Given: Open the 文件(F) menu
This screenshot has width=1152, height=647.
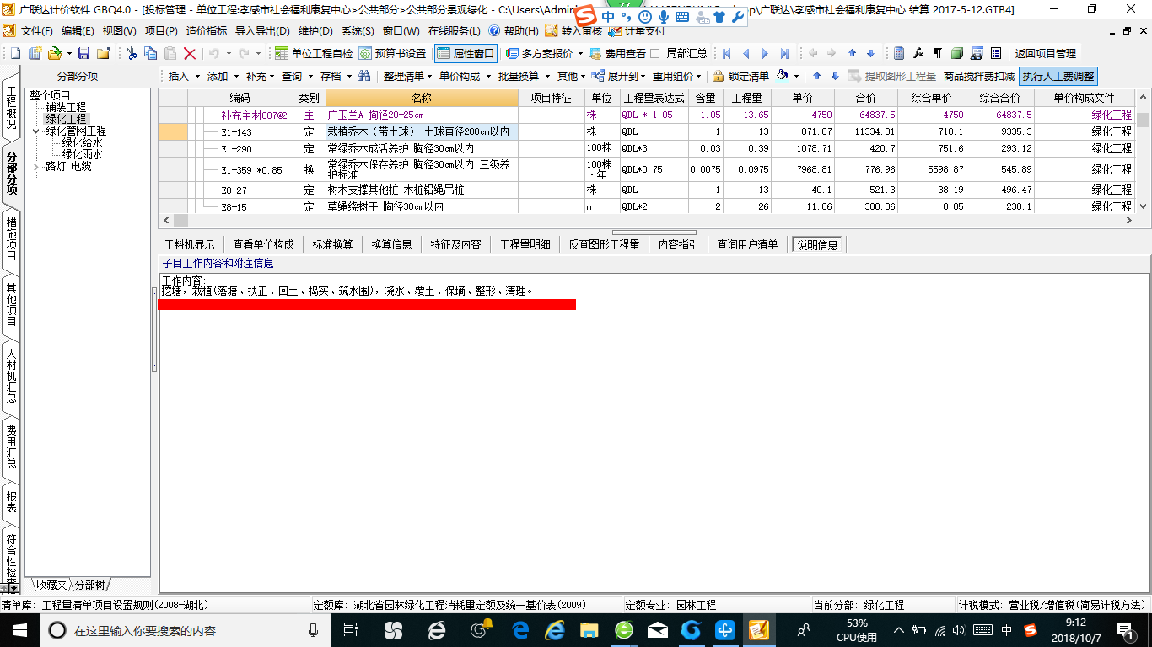Looking at the screenshot, I should tap(37, 31).
